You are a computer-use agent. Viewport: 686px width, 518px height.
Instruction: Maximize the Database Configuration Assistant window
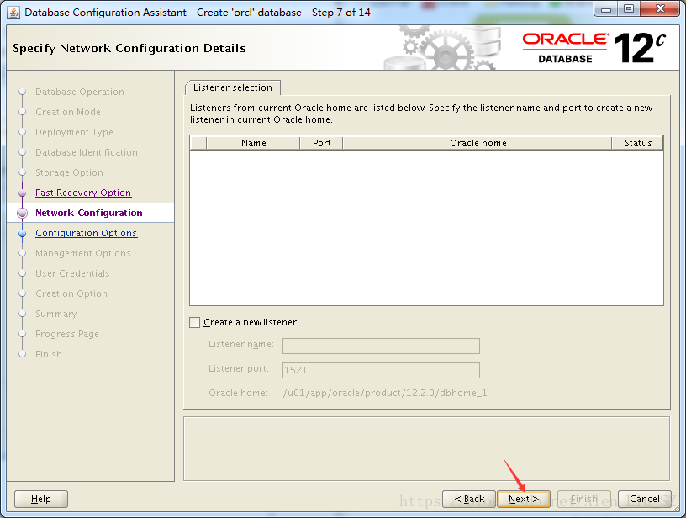[629, 9]
